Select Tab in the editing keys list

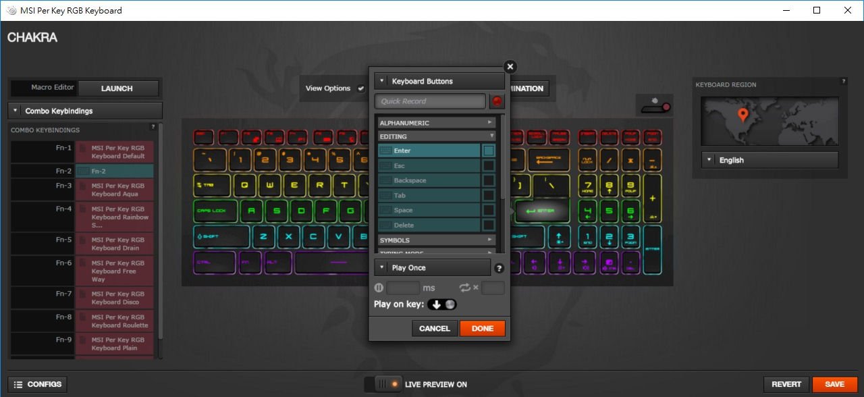(x=429, y=195)
